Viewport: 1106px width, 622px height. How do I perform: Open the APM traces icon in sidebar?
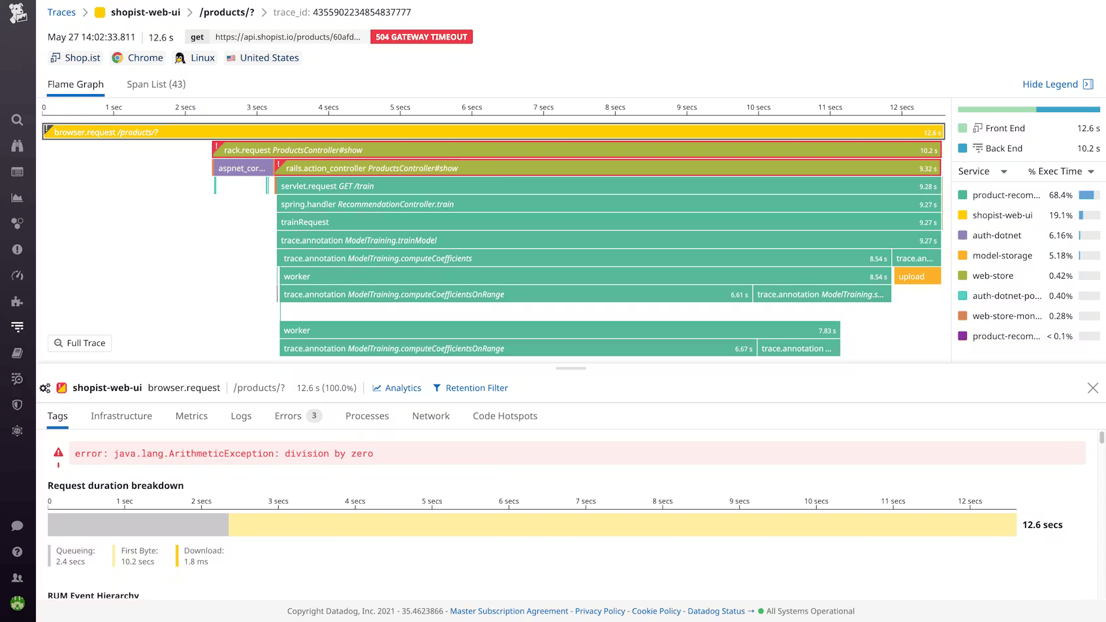pos(17,275)
